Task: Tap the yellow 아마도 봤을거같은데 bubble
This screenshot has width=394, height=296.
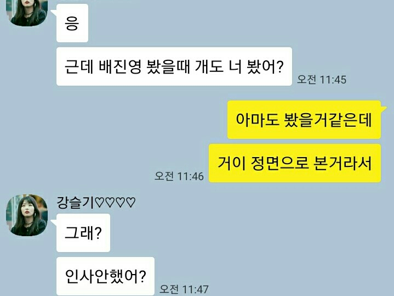Action: click(x=304, y=120)
